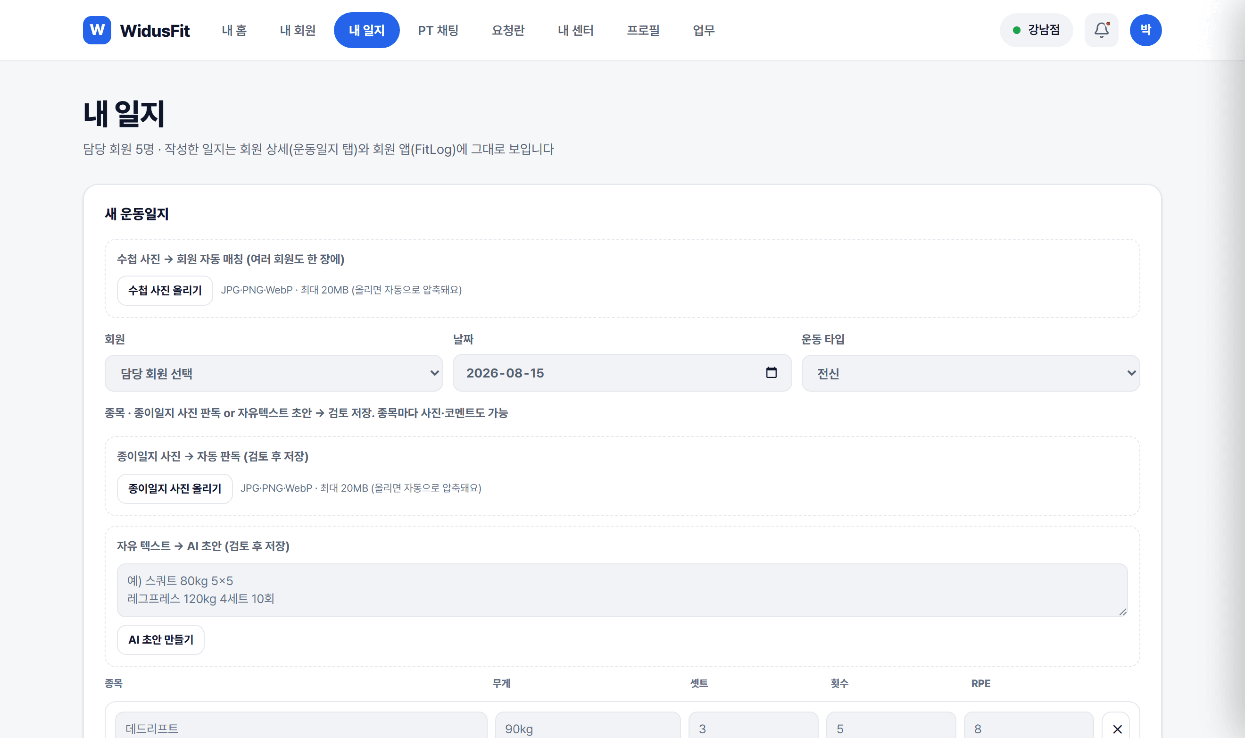Focus the free-text AI draft textarea
Image resolution: width=1245 pixels, height=738 pixels.
coord(622,590)
